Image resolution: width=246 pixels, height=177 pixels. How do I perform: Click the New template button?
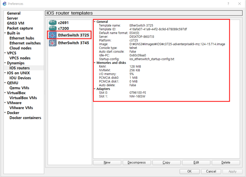pos(107,162)
